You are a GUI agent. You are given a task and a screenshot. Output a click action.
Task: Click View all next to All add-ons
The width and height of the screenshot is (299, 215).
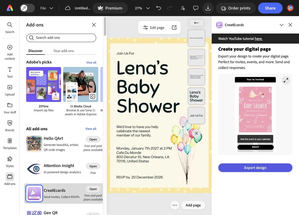click(x=91, y=129)
